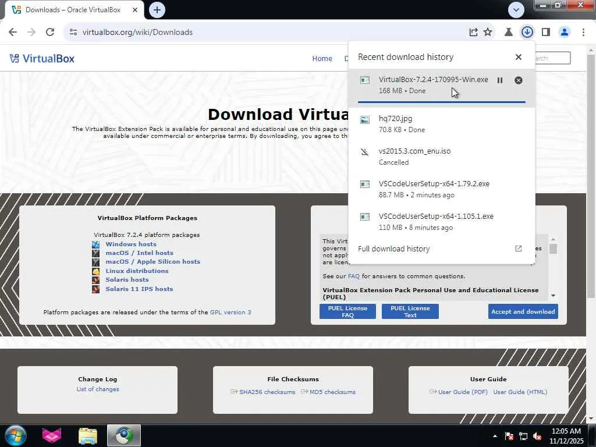Viewport: 596px width, 447px height.
Task: Open the GPL version 3 link
Action: coord(230,312)
